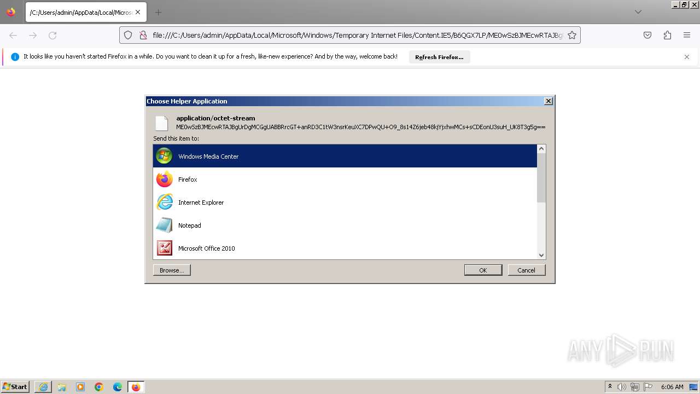Choose Microsoft Office 2010 icon
The height and width of the screenshot is (394, 700).
[164, 248]
